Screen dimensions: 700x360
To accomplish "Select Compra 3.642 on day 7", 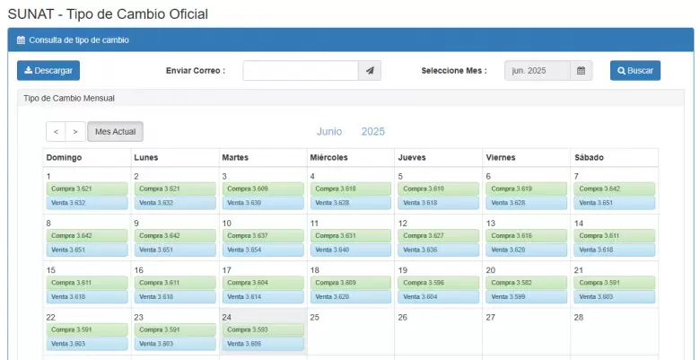I will 614,189.
